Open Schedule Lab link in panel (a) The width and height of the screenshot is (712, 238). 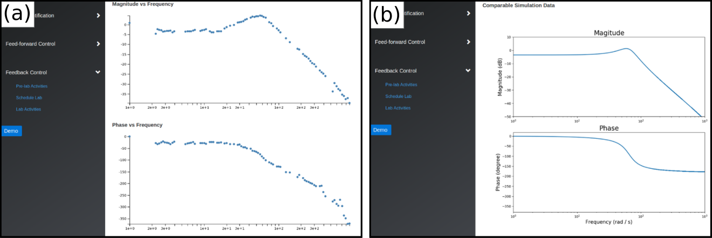tap(29, 98)
